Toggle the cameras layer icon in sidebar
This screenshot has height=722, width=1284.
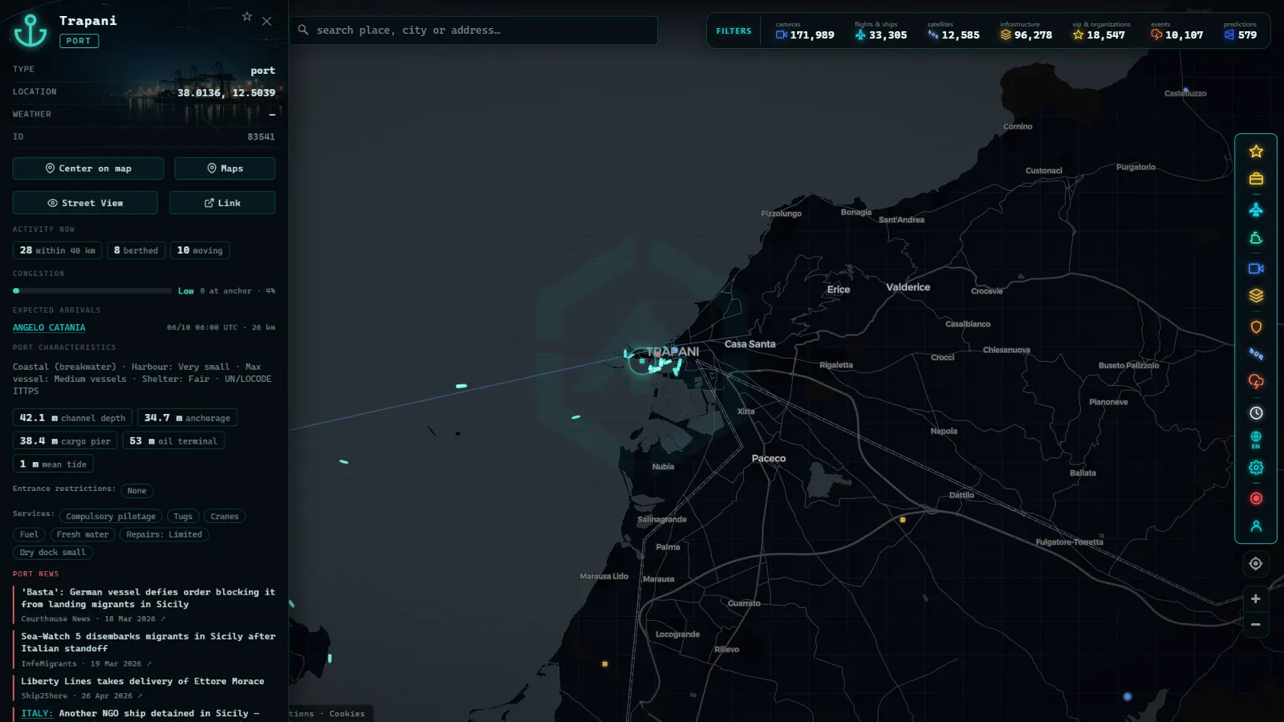[1256, 269]
